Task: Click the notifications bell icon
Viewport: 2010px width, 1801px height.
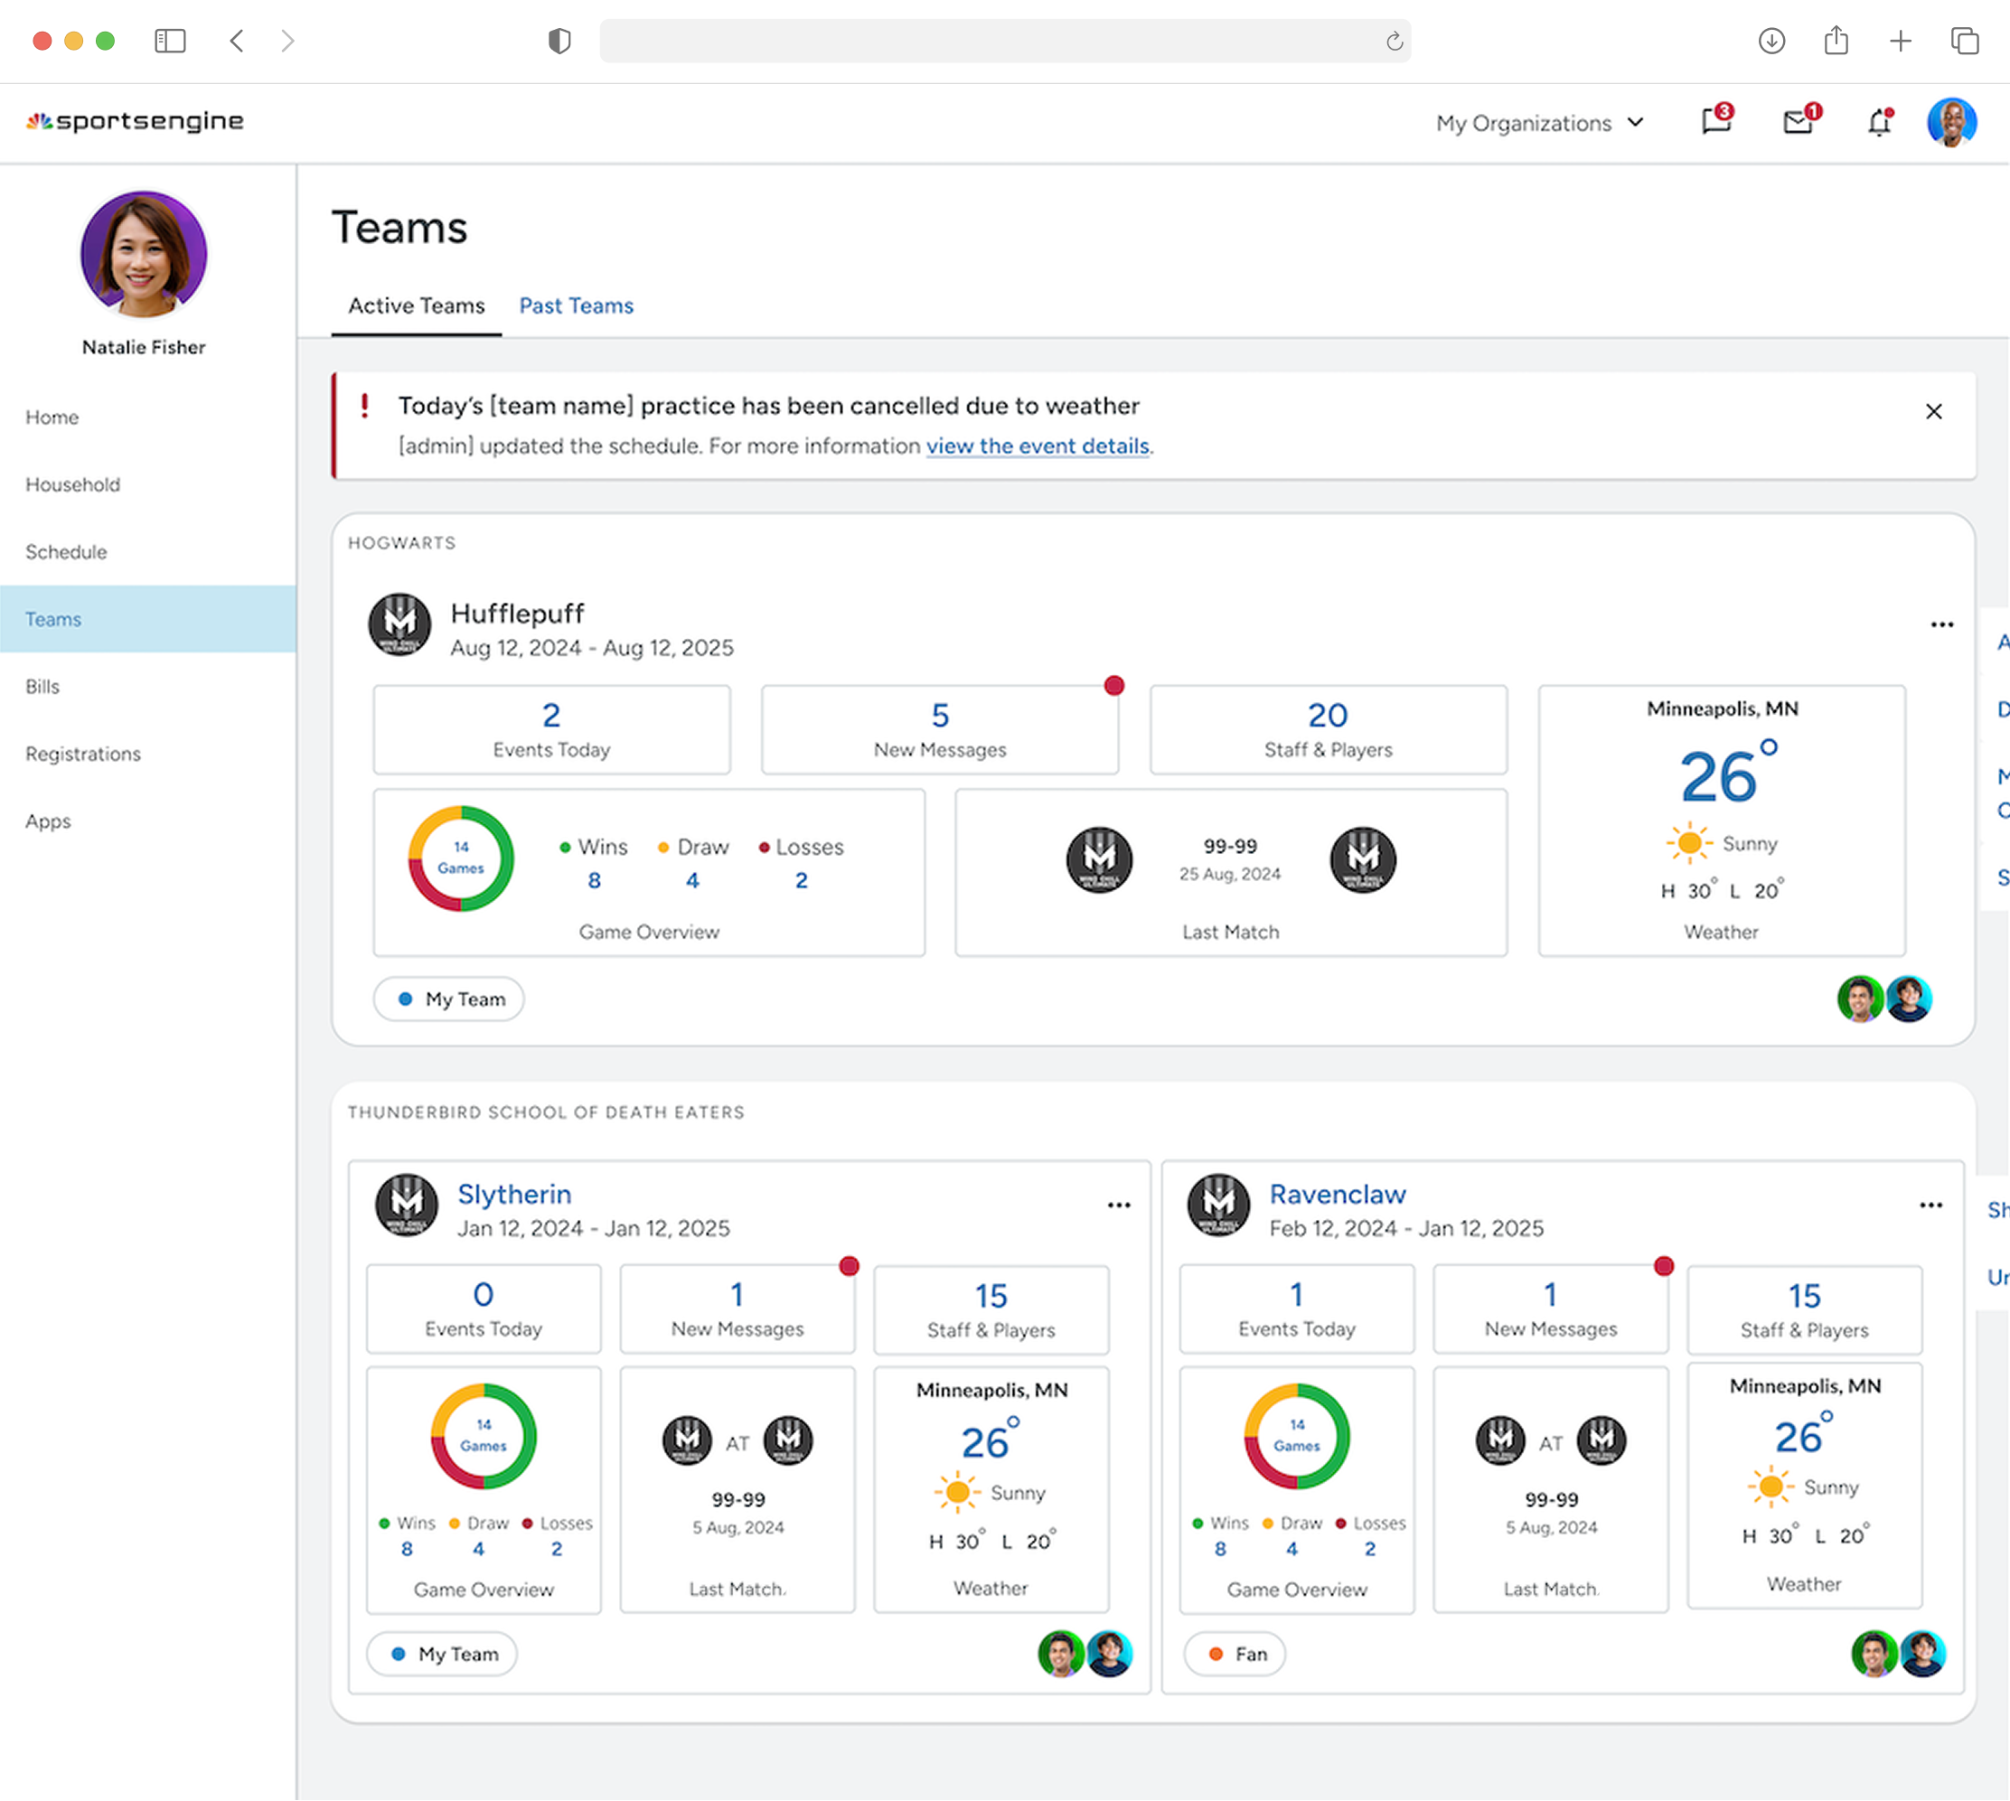Action: [x=1878, y=123]
